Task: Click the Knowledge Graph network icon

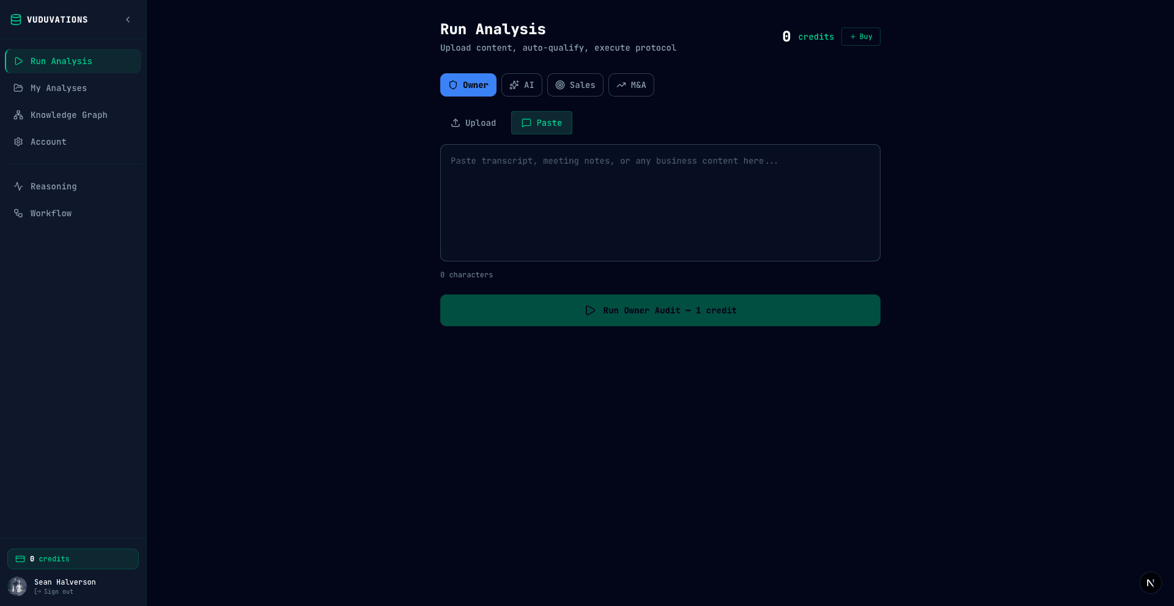Action: 18,115
